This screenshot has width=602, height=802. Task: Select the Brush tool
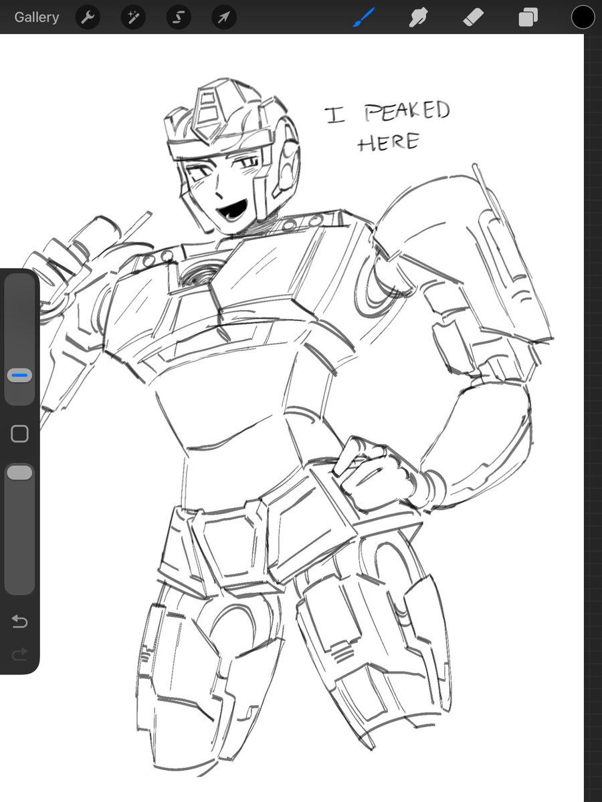click(x=364, y=17)
